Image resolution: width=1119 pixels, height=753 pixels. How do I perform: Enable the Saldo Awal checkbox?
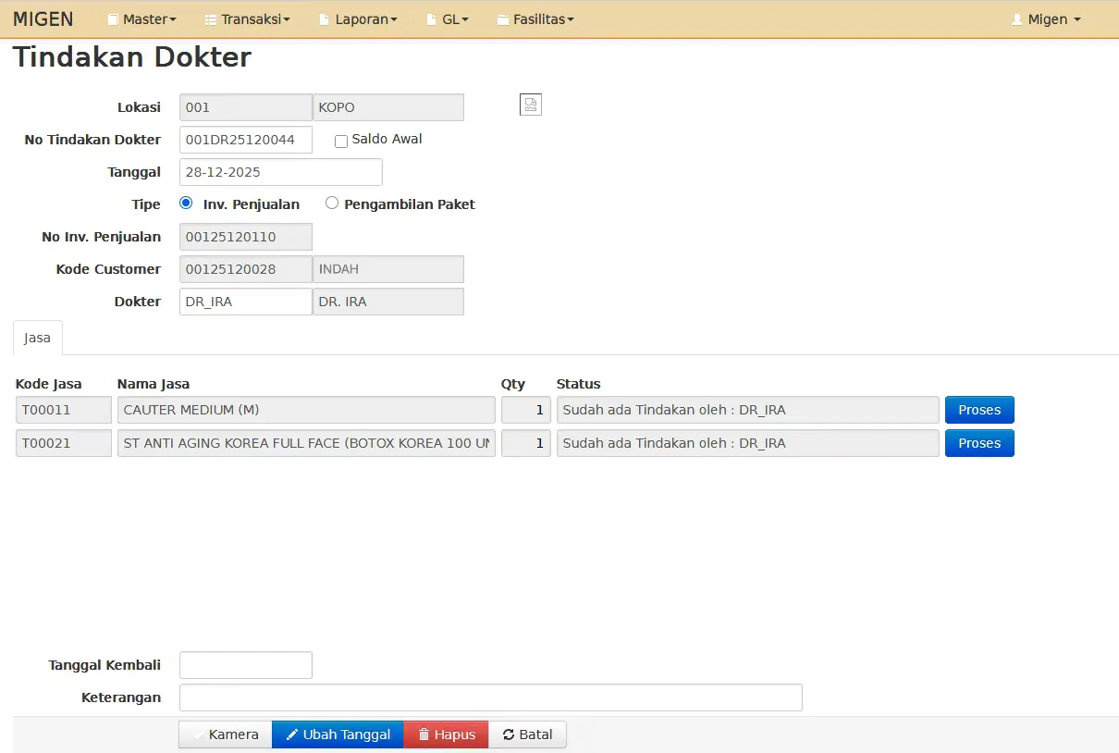click(x=341, y=142)
